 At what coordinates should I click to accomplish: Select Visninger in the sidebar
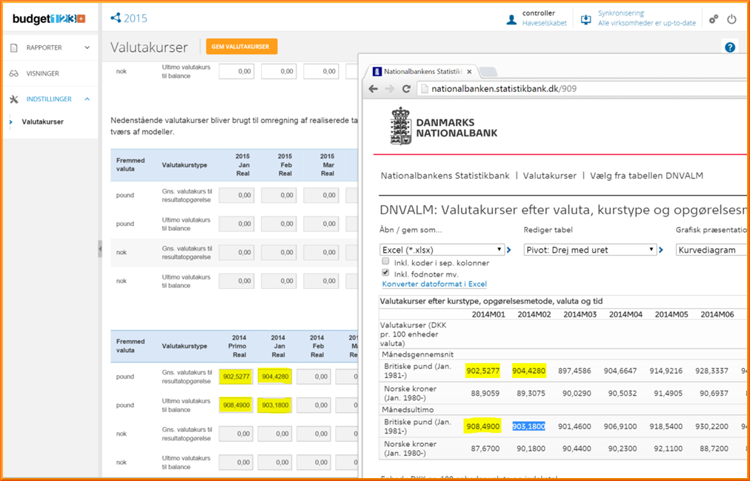[42, 73]
